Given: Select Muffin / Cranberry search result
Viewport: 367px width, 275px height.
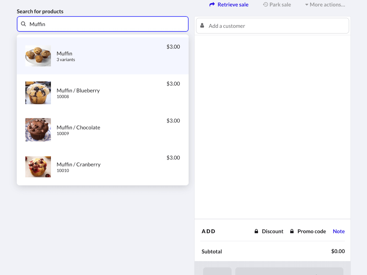Looking at the screenshot, I should (102, 167).
